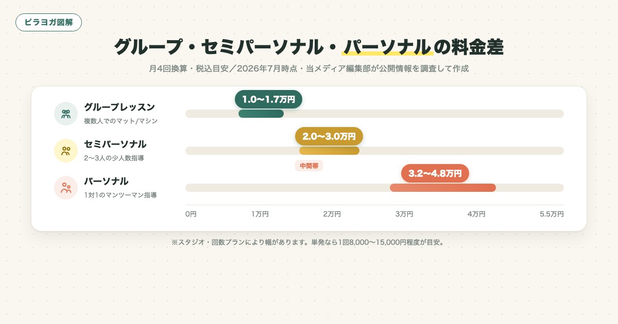Select the 3.2〜4.8万円 price bubble
618x324 pixels.
(435, 173)
